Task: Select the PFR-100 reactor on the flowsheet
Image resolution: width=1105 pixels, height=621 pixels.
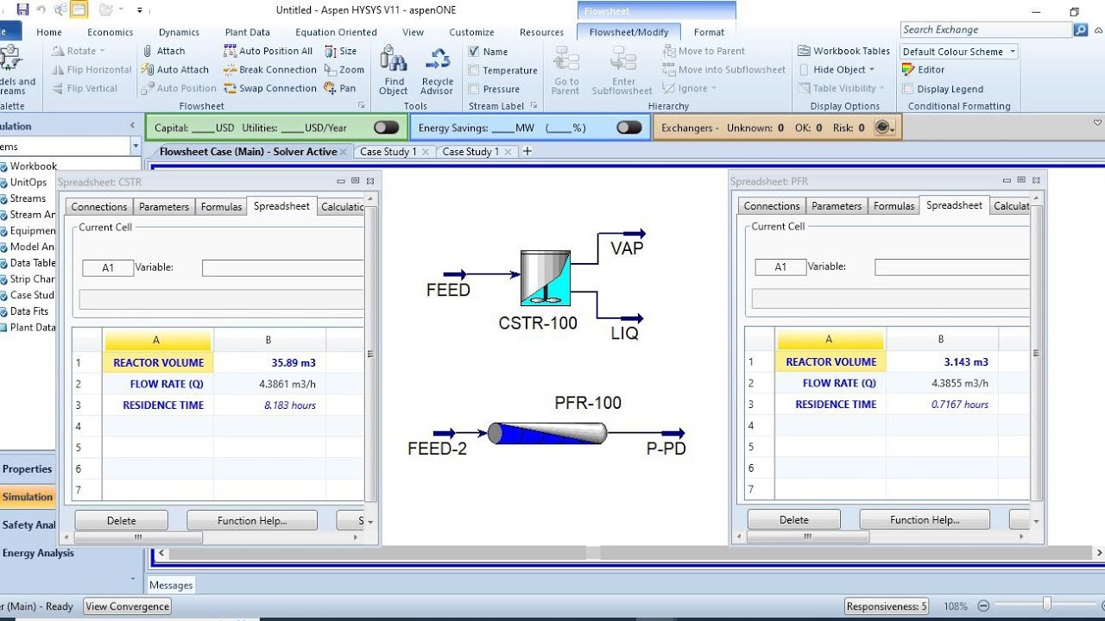Action: (547, 433)
